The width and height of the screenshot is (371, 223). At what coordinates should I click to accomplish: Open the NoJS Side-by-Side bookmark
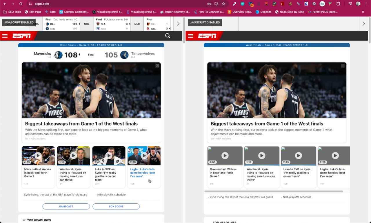coord(290,12)
